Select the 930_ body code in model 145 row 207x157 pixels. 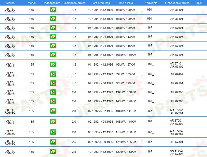point(150,10)
